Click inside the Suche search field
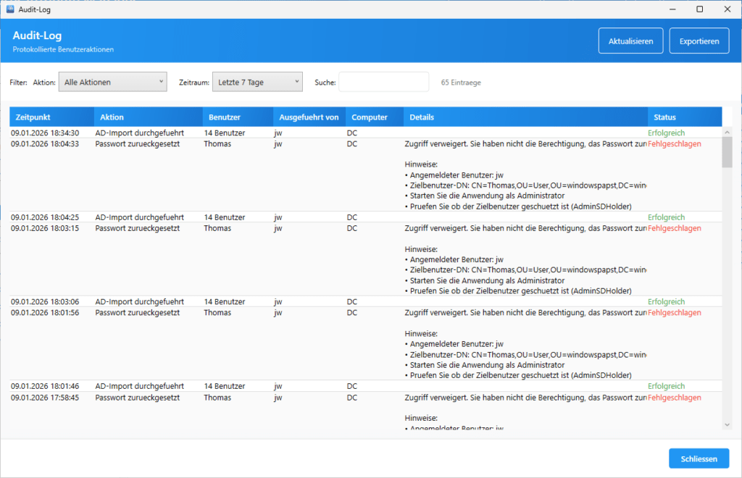This screenshot has width=742, height=478. [x=383, y=82]
